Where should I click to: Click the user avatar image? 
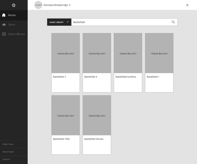coord(38,5)
